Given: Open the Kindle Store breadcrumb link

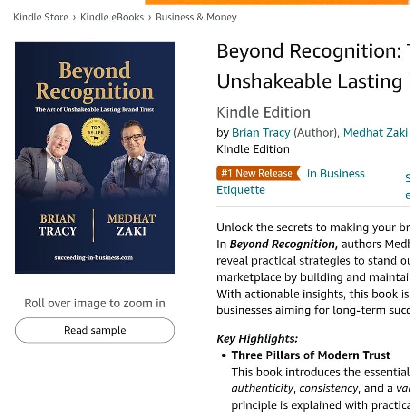Looking at the screenshot, I should 40,17.
